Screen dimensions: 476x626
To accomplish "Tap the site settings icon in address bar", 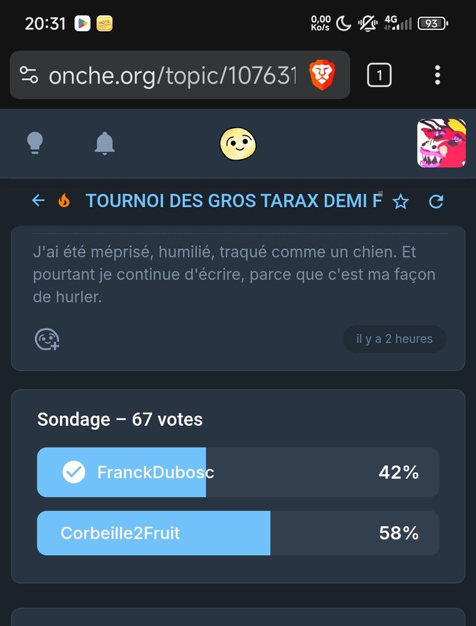I will click(29, 75).
